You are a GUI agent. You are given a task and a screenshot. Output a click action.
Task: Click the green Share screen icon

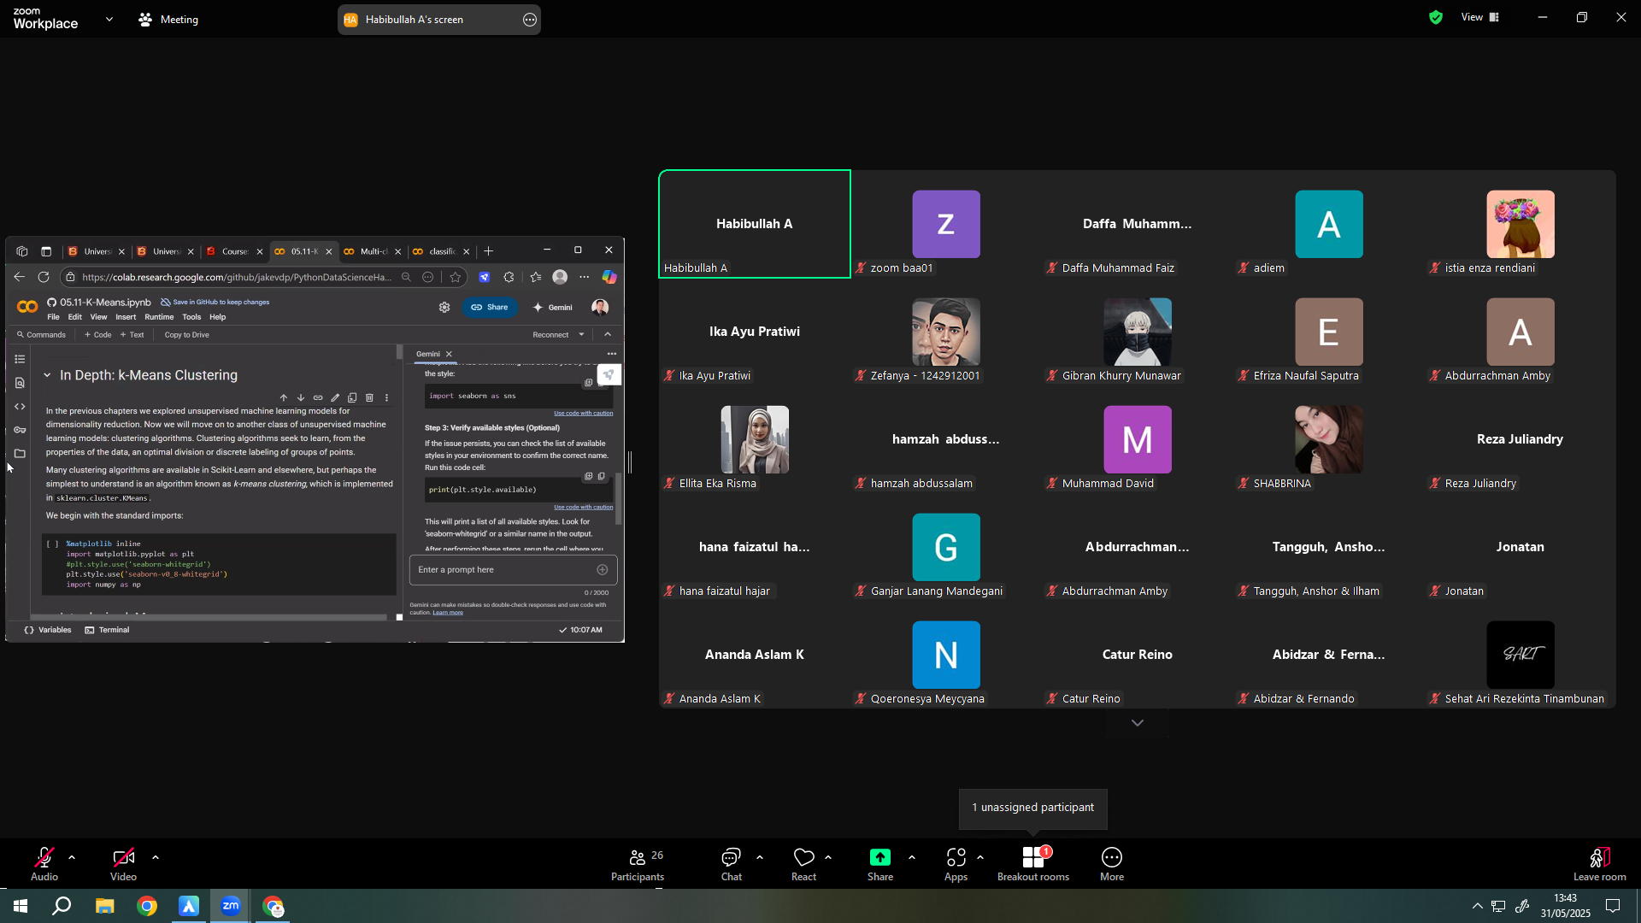(x=880, y=857)
